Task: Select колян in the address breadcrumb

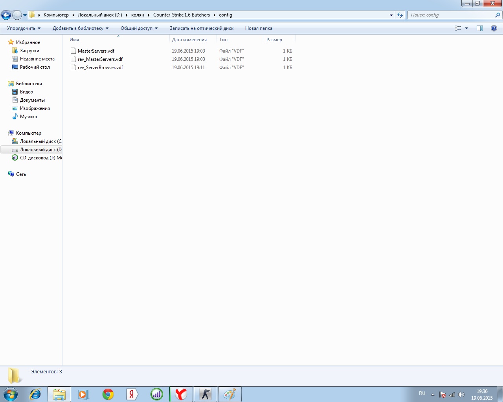Action: [x=138, y=15]
